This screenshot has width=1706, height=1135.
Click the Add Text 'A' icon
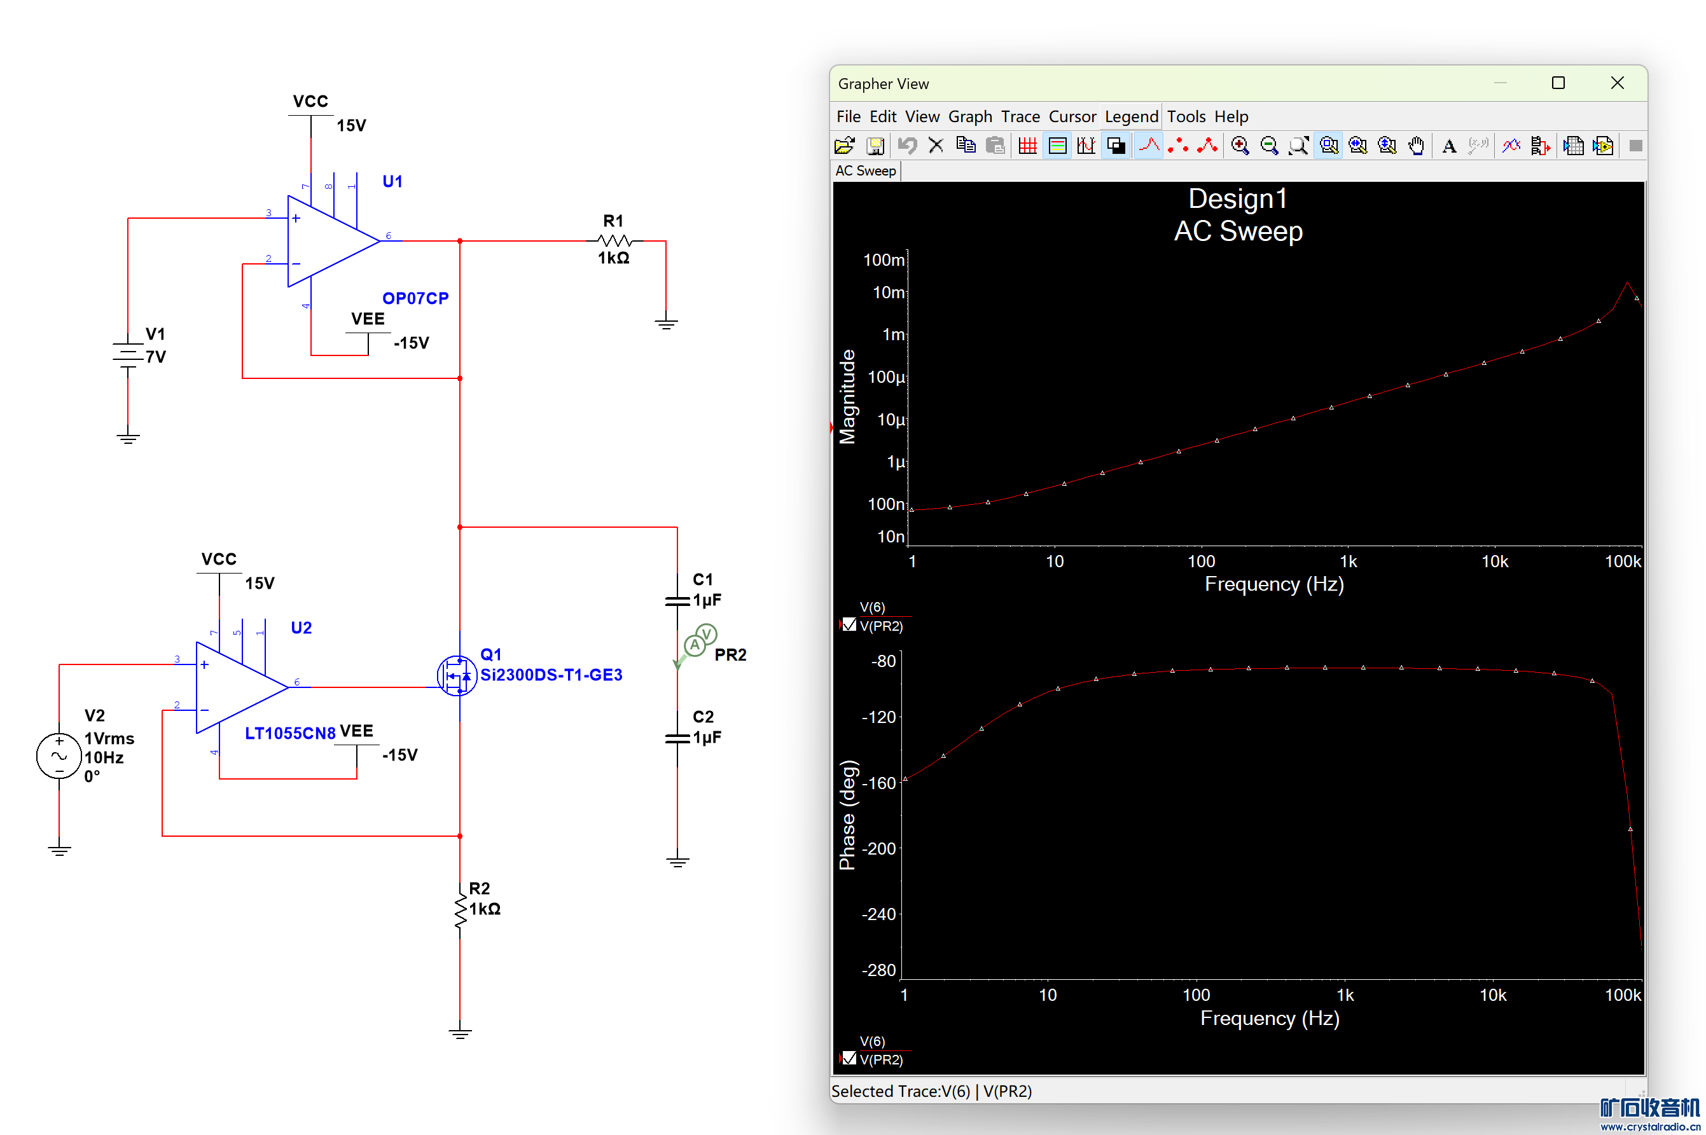tap(1449, 146)
